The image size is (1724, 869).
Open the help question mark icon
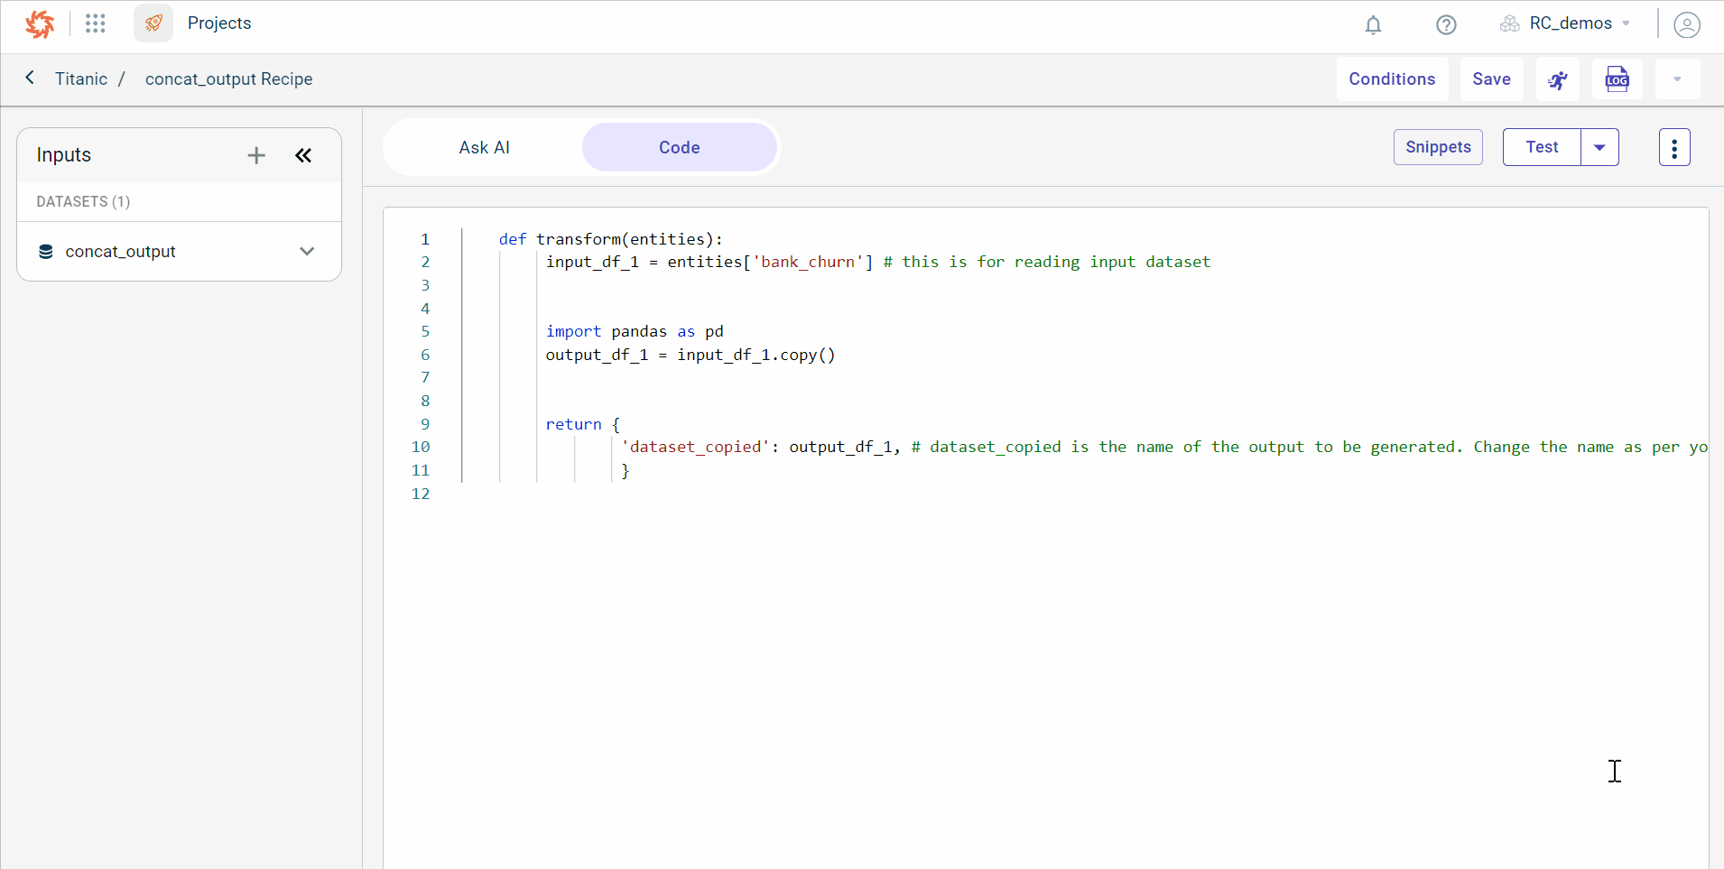pos(1445,25)
